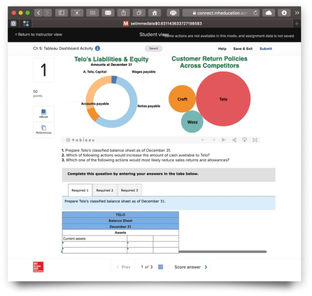Open the eBook resource
Screen dimensions: 312x296
[x=44, y=114]
